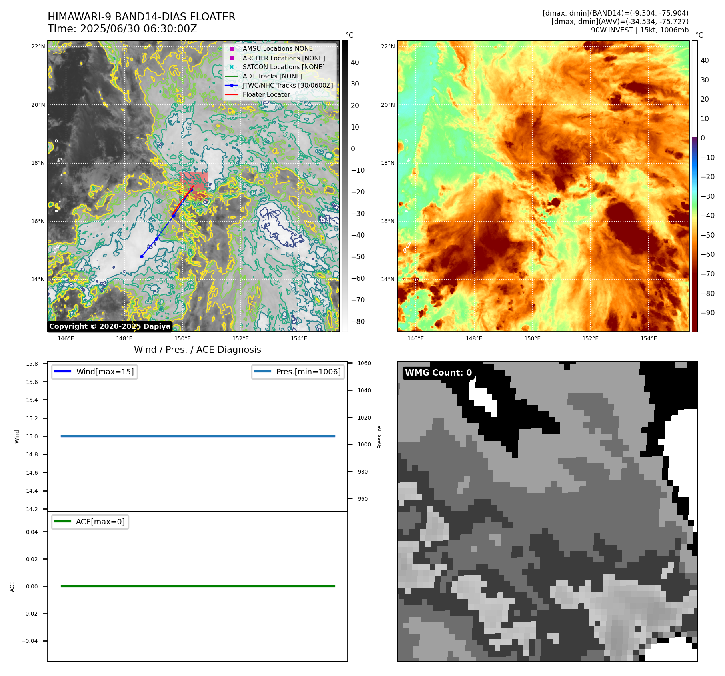Click the SATCON Locations [NONE] legend text
Viewport: 725px width, 676px height.
click(284, 67)
